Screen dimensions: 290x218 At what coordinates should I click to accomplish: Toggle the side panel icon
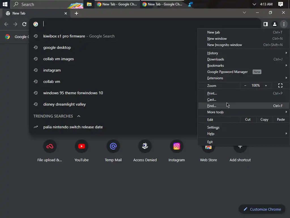266,24
